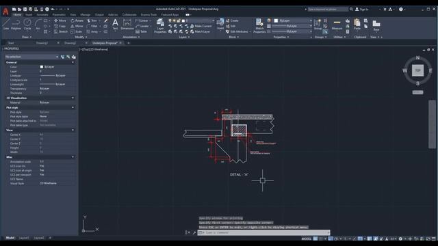The height and width of the screenshot is (246, 438).
Task: Switch to the Start document tab
Action: [x=11, y=43]
